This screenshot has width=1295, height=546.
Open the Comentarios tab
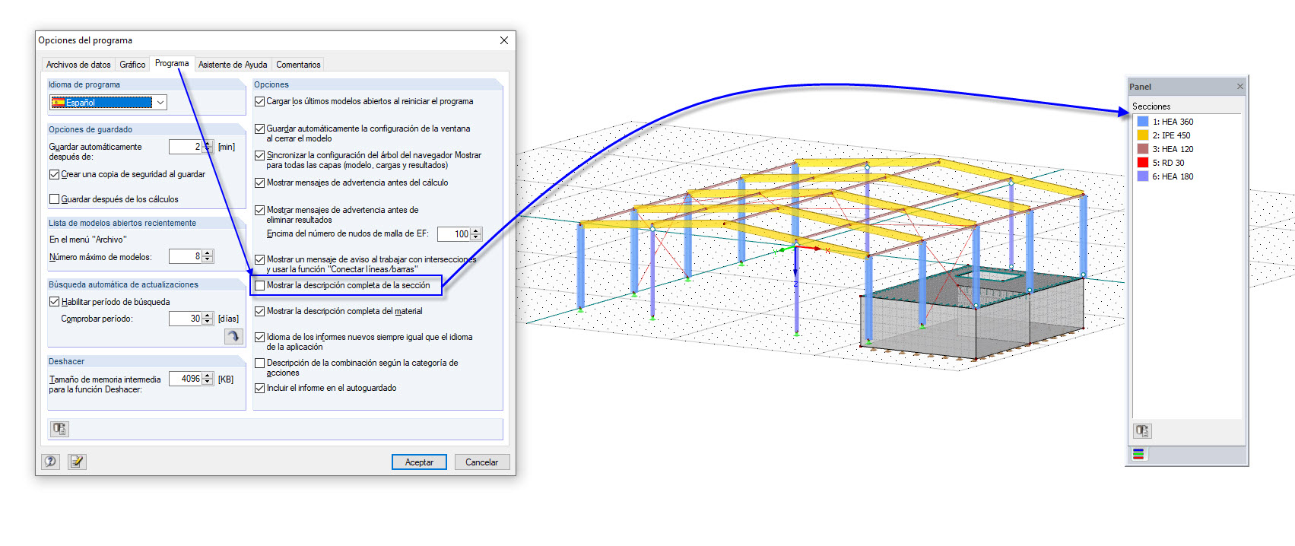tap(298, 65)
